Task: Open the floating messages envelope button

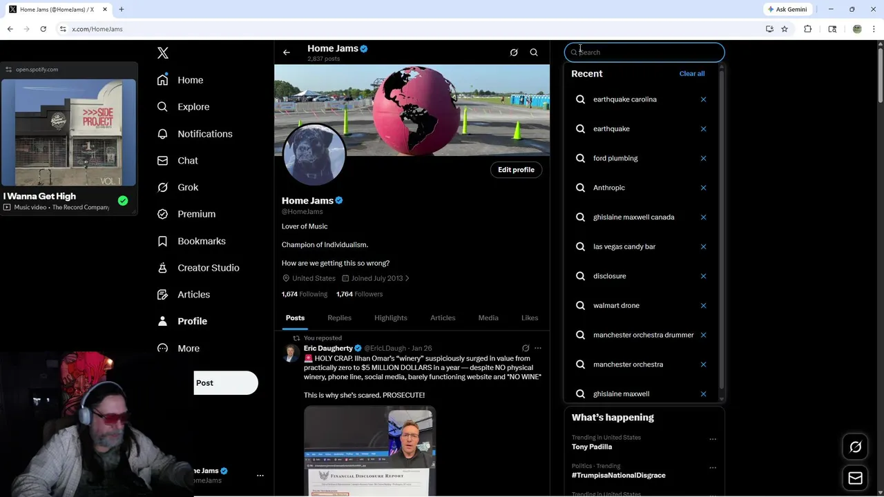Action: [x=855, y=478]
